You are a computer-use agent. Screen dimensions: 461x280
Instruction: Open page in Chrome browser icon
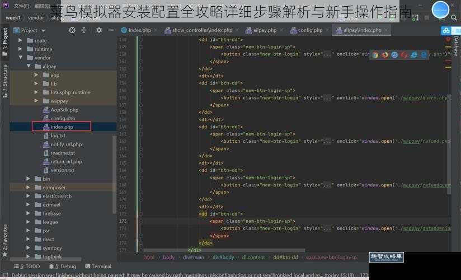(x=375, y=55)
